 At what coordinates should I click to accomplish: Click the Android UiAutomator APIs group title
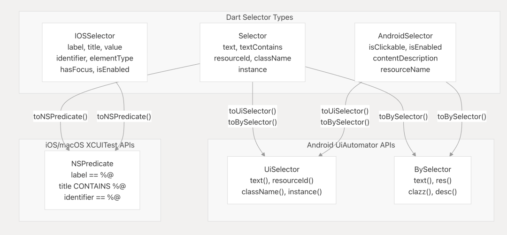pyautogui.click(x=351, y=145)
